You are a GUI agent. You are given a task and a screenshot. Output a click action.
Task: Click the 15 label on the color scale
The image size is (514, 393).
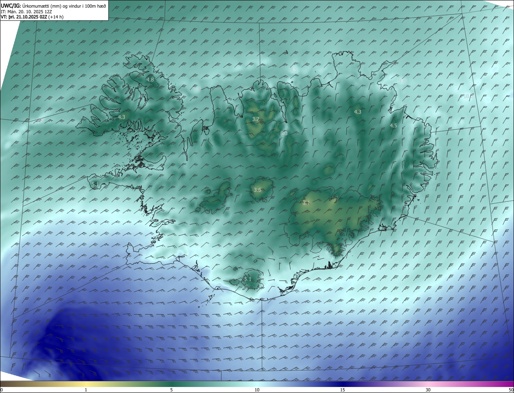point(343,390)
